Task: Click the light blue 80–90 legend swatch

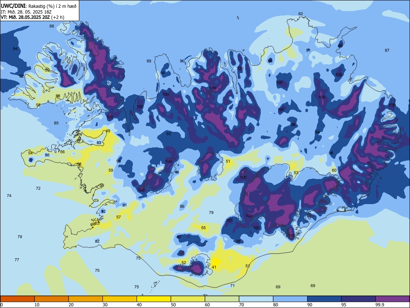Action: 290,299
